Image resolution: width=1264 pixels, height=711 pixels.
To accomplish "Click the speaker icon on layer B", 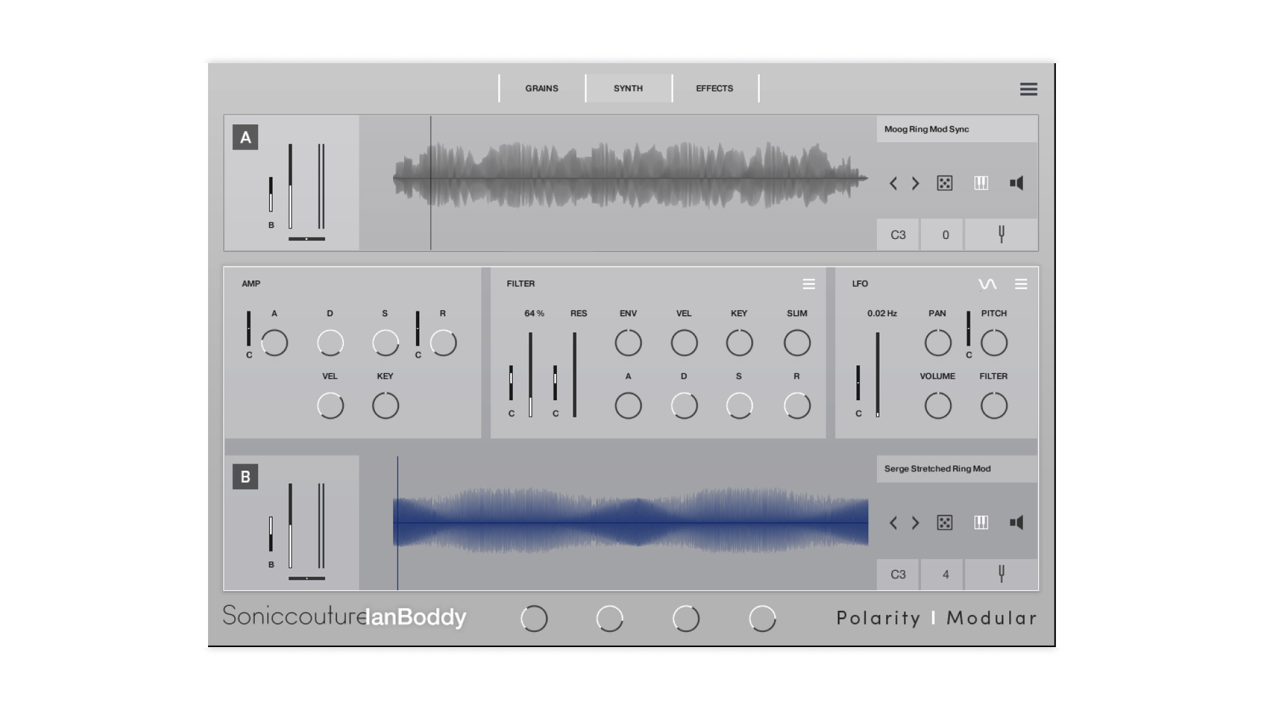I will [1017, 523].
